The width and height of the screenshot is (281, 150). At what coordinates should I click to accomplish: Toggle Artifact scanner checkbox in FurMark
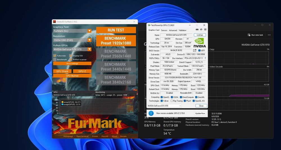pos(71,59)
